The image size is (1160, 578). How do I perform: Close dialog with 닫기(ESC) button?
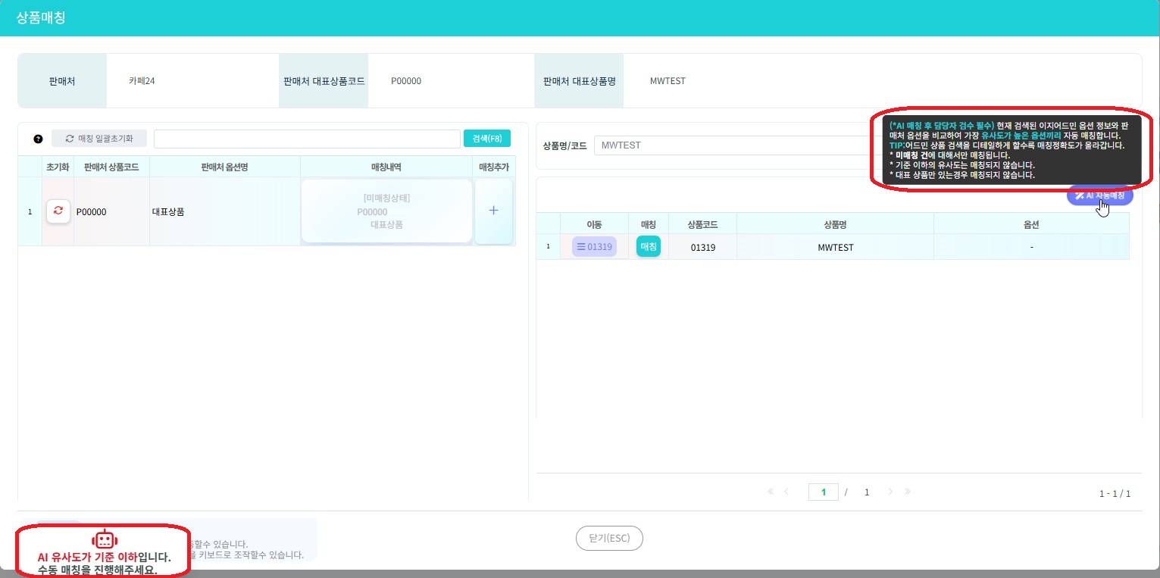pyautogui.click(x=609, y=539)
